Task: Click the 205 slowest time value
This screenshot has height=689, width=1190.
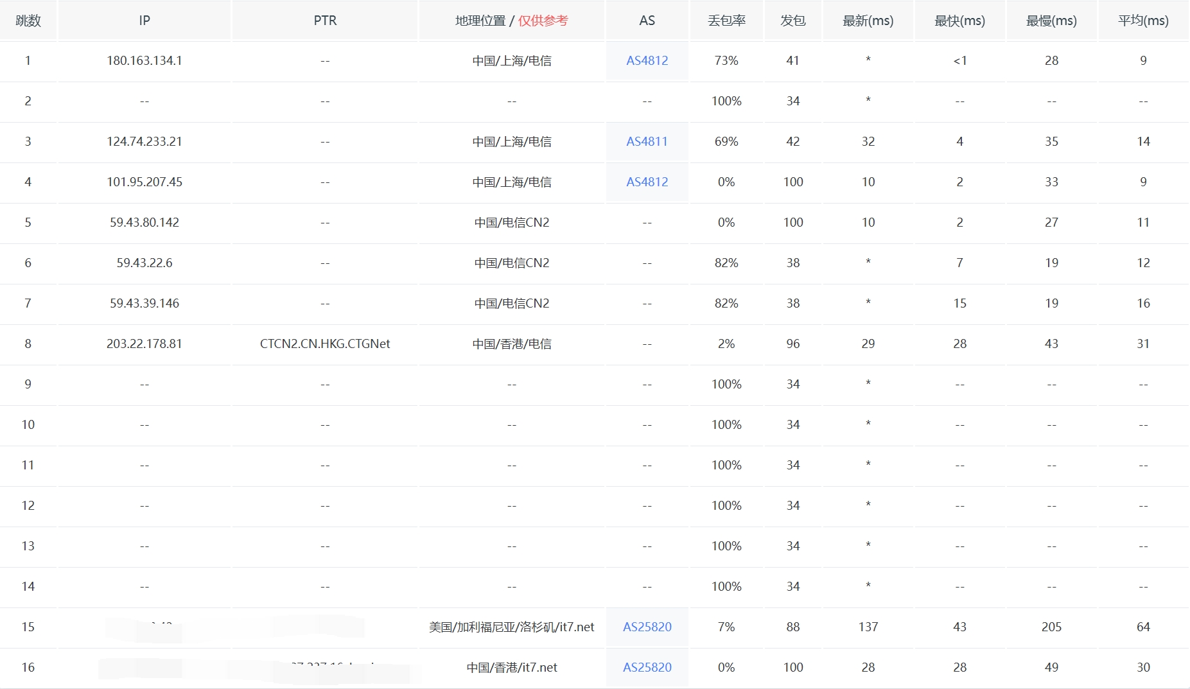Action: [1051, 627]
